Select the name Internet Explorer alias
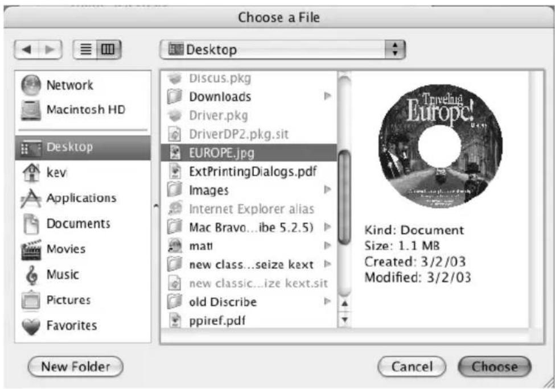The width and height of the screenshot is (555, 389). click(x=251, y=209)
